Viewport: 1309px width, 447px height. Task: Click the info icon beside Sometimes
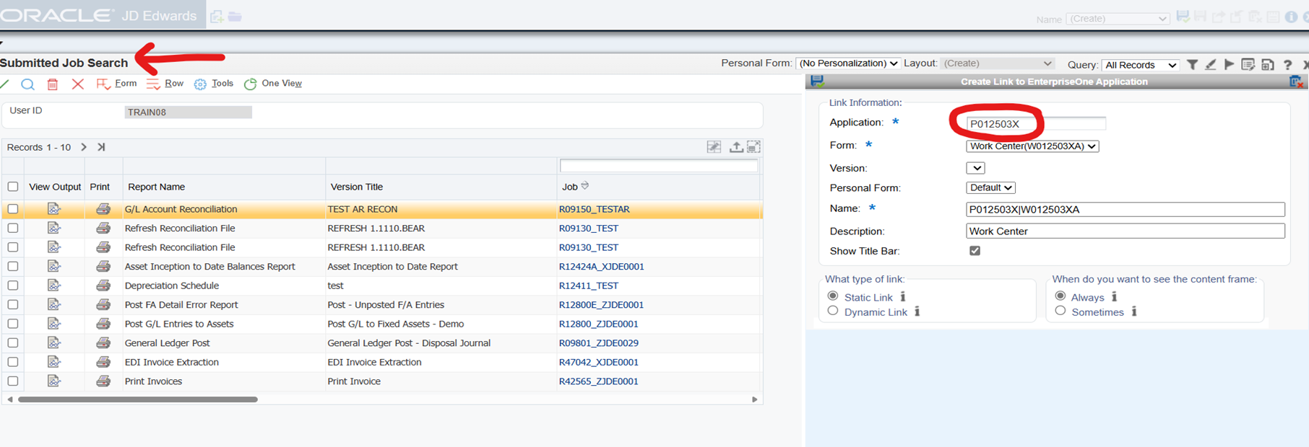point(1134,312)
